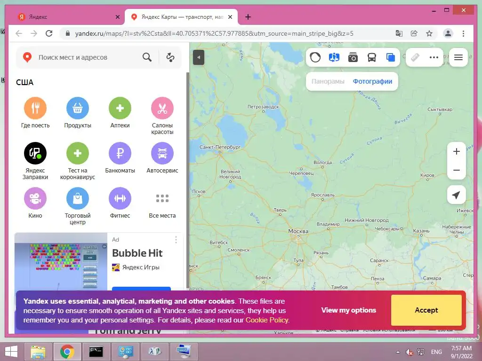Choose the 'Яндекс Заправки' fuel stations icon

(x=35, y=153)
